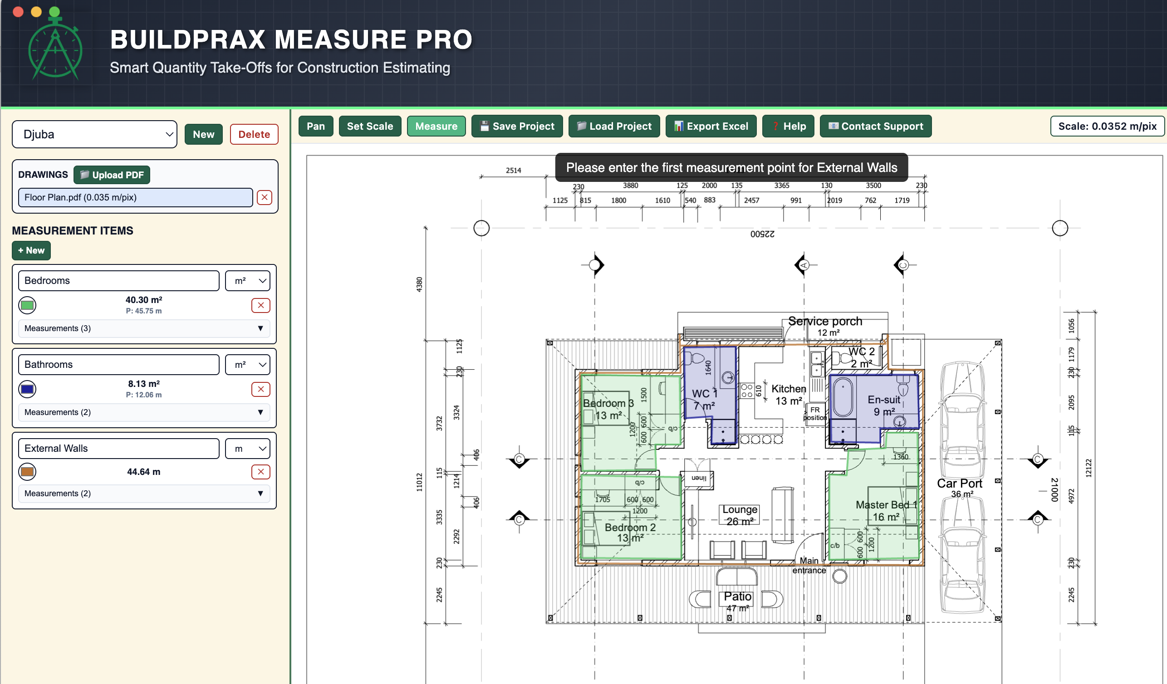The image size is (1167, 684).
Task: Expand Measurements list for Bedrooms
Action: (143, 328)
